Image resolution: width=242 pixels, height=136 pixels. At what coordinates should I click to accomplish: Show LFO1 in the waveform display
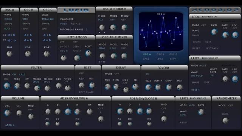click(146, 59)
